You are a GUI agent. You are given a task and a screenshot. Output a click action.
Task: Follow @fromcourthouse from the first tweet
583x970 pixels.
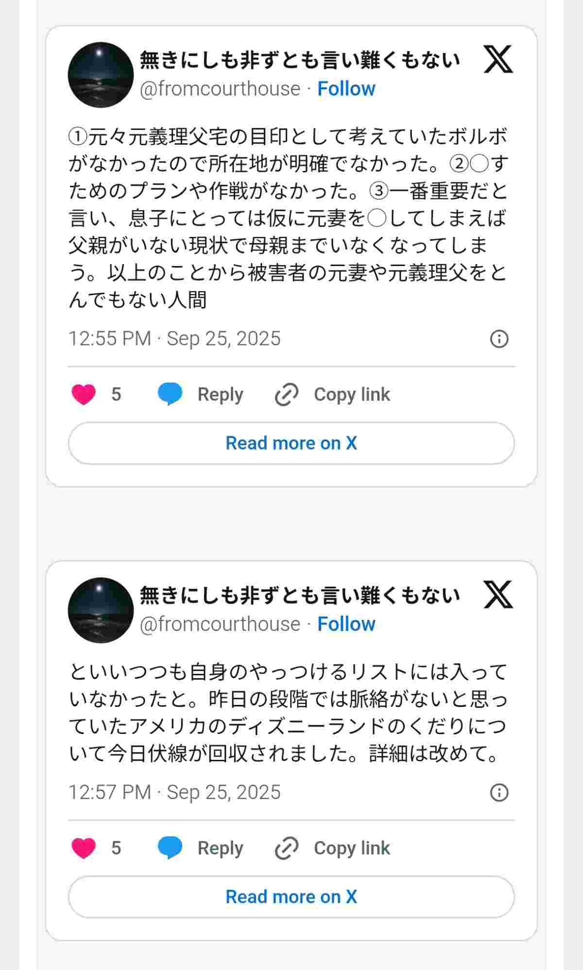[x=346, y=89]
